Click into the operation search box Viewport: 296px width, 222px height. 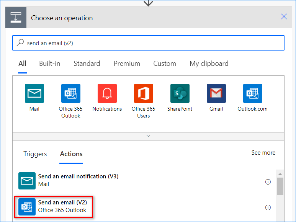(x=148, y=43)
